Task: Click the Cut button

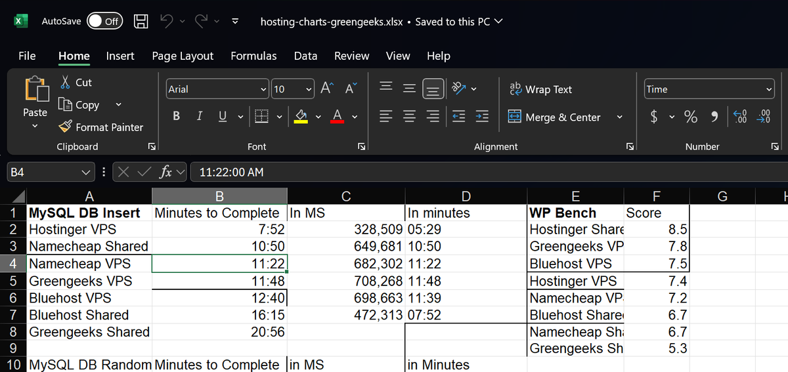Action: coord(76,83)
